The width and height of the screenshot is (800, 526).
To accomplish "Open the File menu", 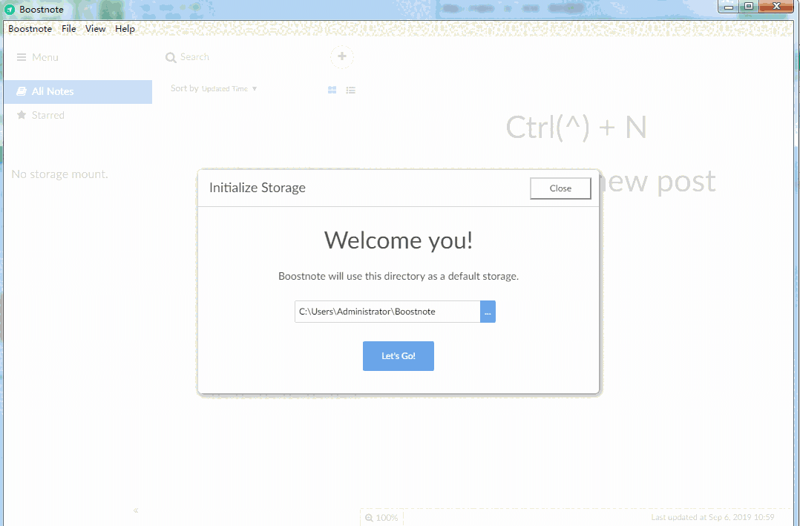I will click(x=68, y=29).
